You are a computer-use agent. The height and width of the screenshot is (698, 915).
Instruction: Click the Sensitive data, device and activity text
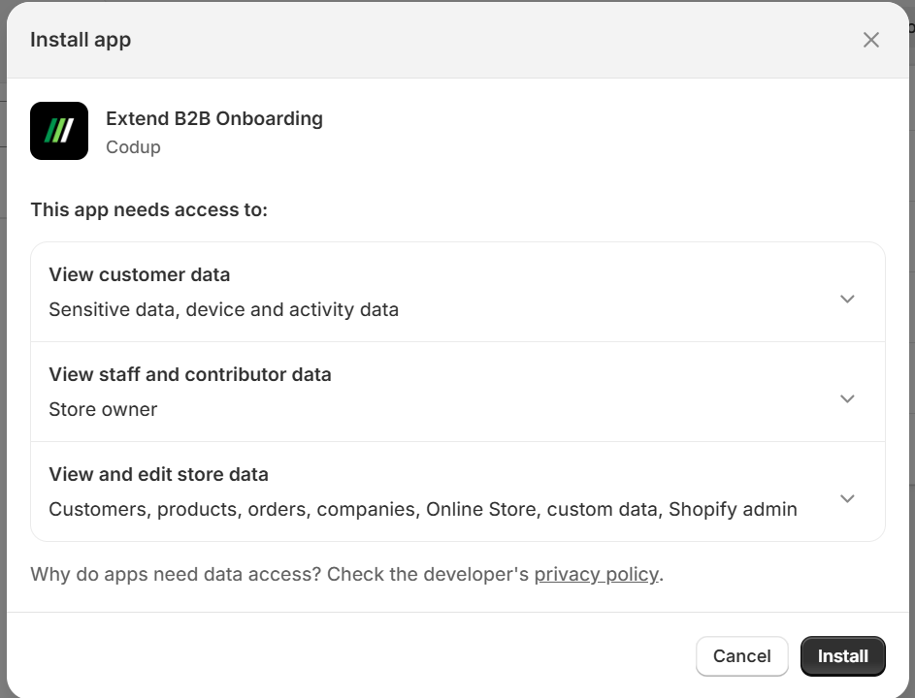[223, 309]
